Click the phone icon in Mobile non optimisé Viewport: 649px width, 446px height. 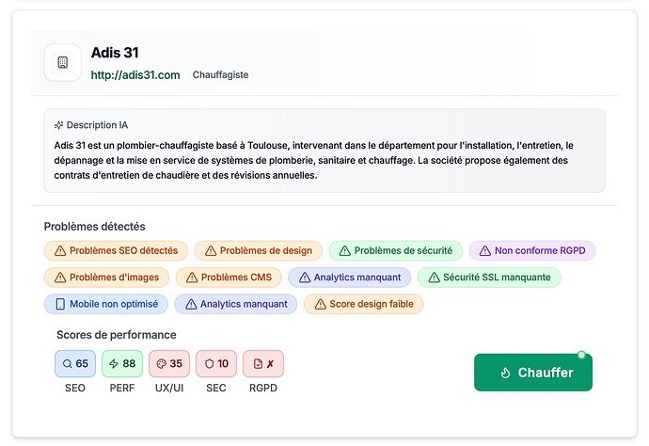pos(60,304)
